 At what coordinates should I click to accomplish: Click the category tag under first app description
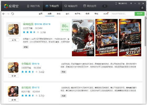coord(26,47)
